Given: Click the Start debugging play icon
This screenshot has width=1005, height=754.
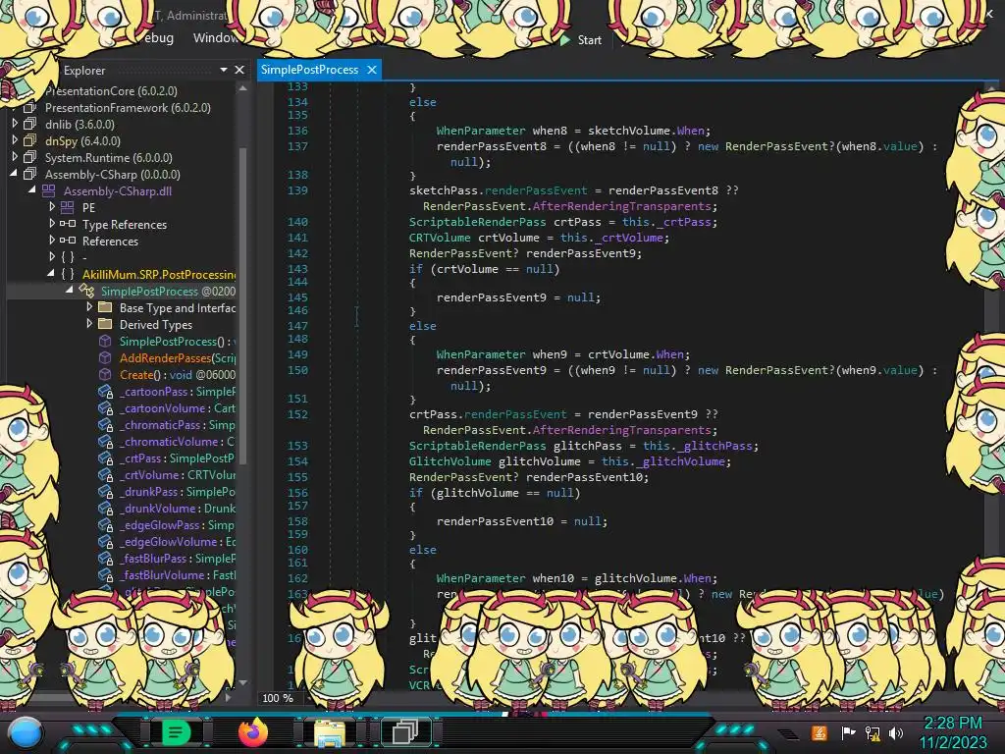Looking at the screenshot, I should (564, 39).
